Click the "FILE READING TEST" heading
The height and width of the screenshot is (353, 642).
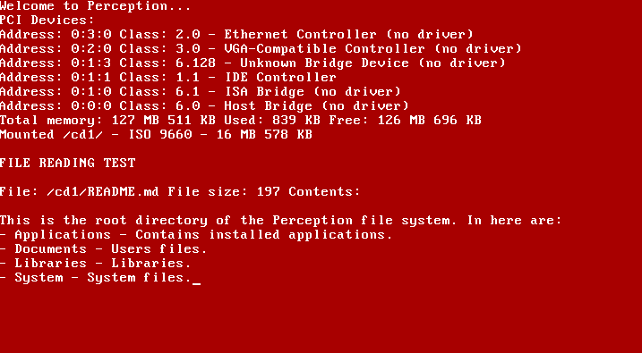(x=67, y=163)
